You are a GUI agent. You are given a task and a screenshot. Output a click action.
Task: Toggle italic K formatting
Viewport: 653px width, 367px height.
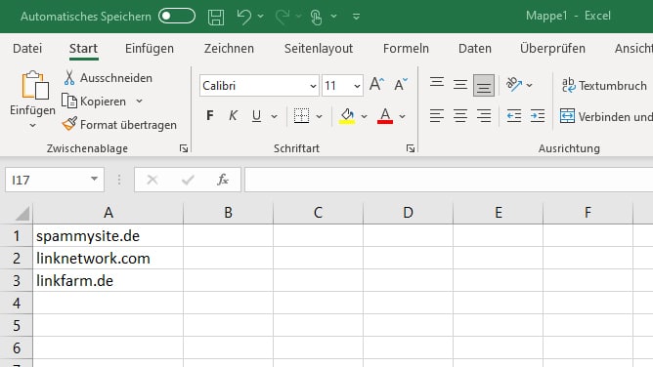click(234, 115)
